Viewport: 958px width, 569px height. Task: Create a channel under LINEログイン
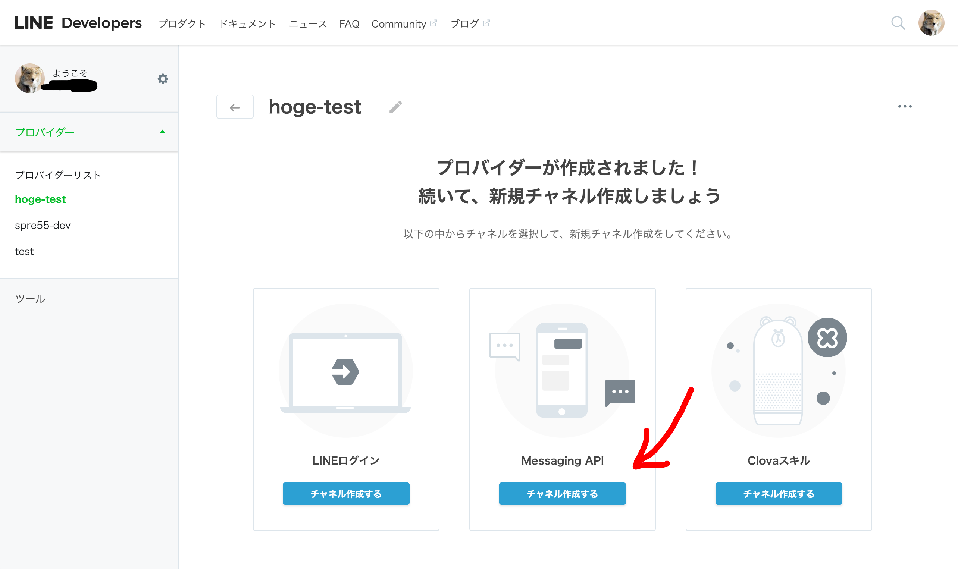point(345,493)
